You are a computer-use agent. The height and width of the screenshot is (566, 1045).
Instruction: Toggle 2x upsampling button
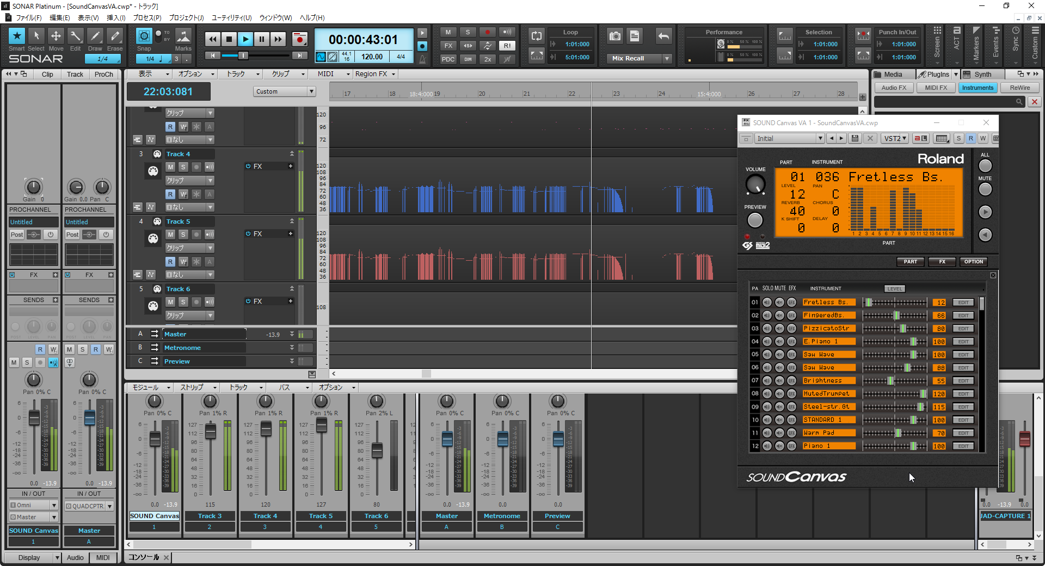coord(488,59)
